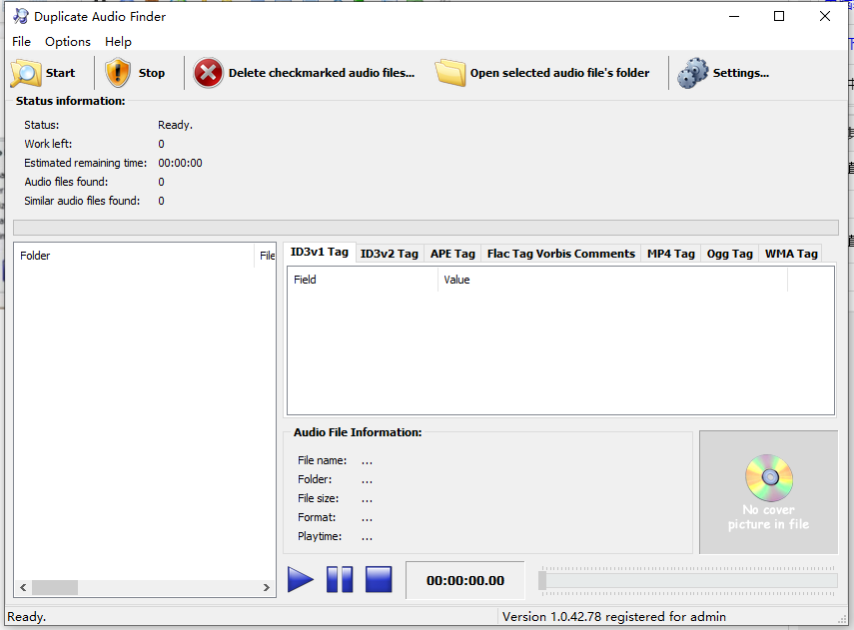The width and height of the screenshot is (854, 630).
Task: Click the Play triangle button
Action: pyautogui.click(x=301, y=579)
